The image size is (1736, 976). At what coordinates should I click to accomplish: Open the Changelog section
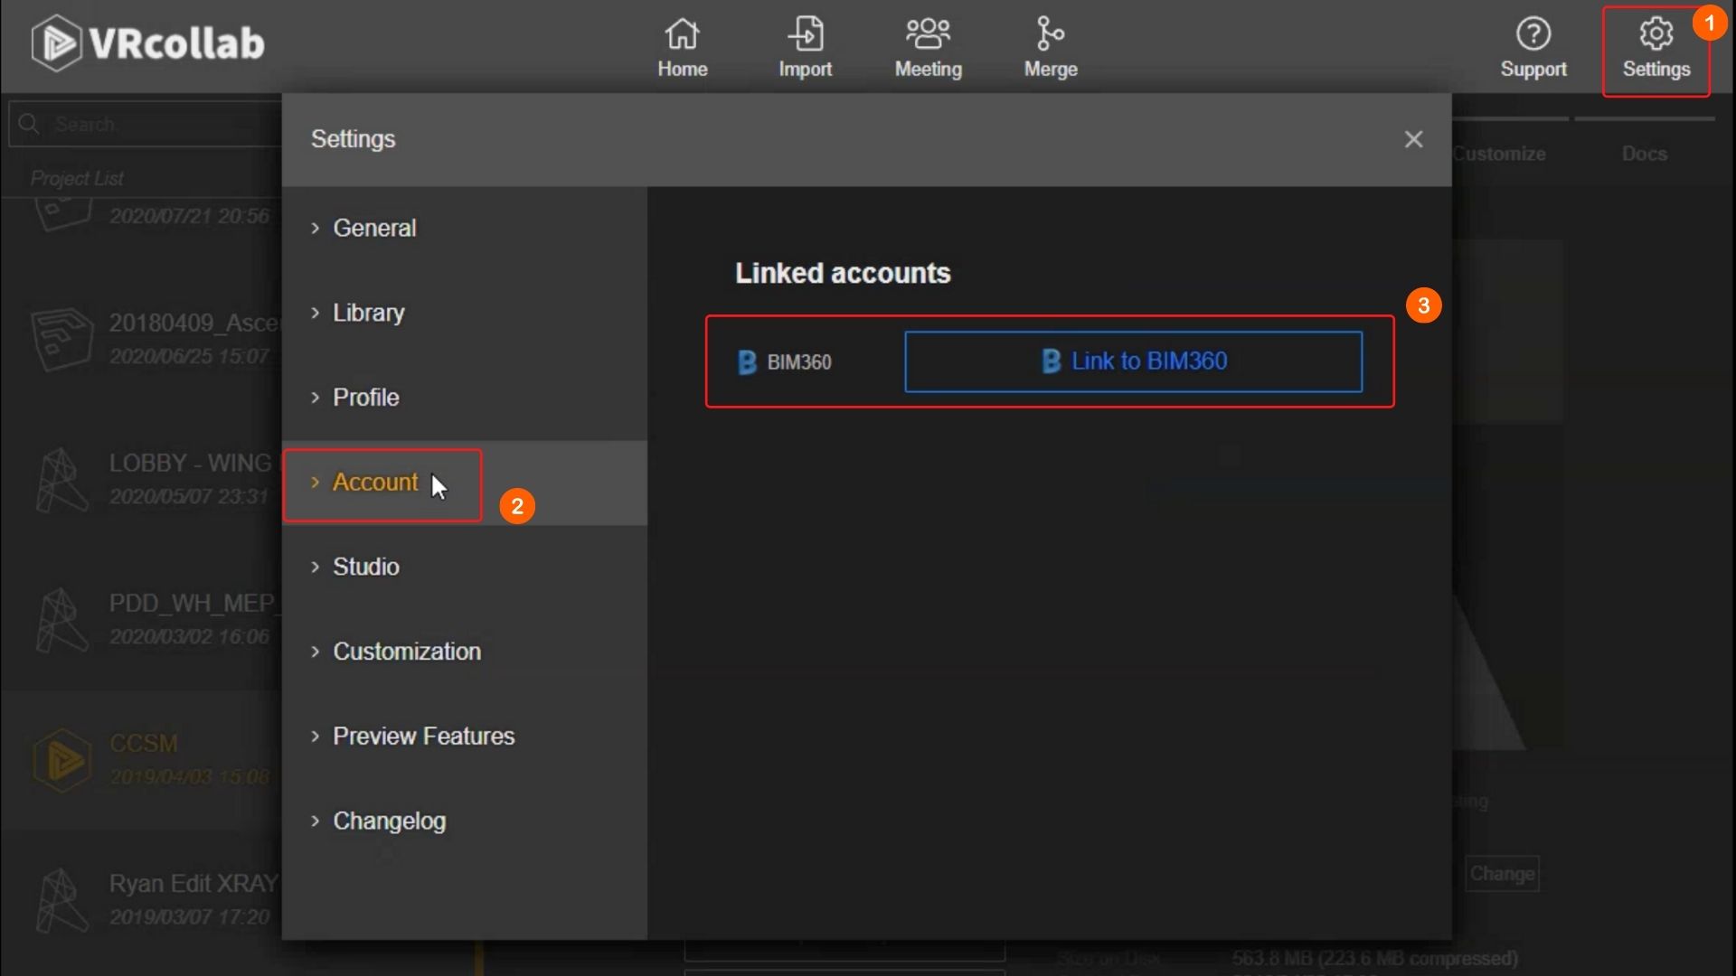pyautogui.click(x=389, y=821)
